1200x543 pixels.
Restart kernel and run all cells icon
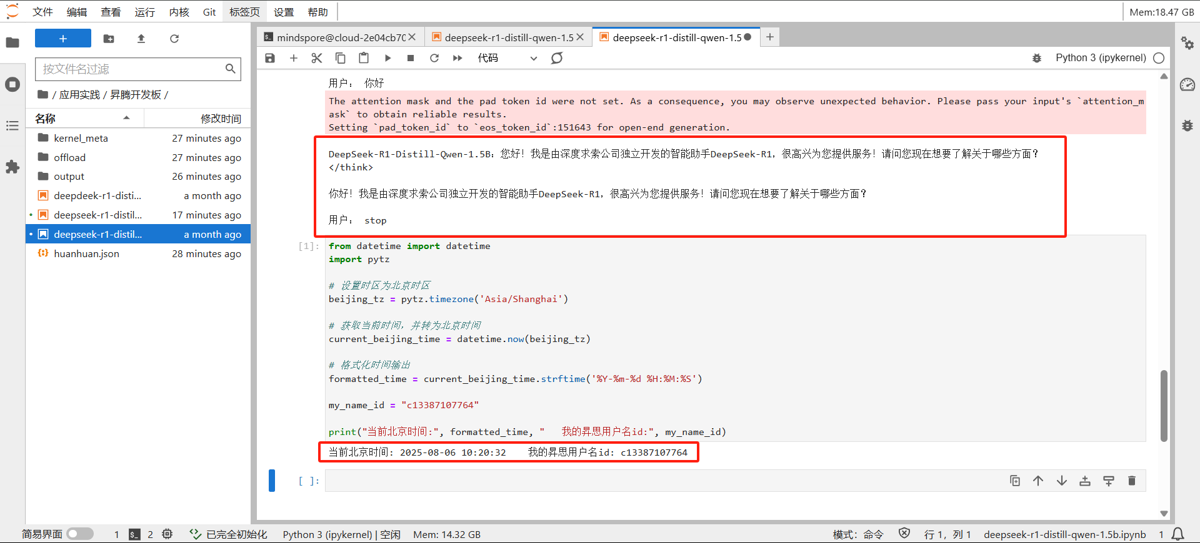click(457, 58)
